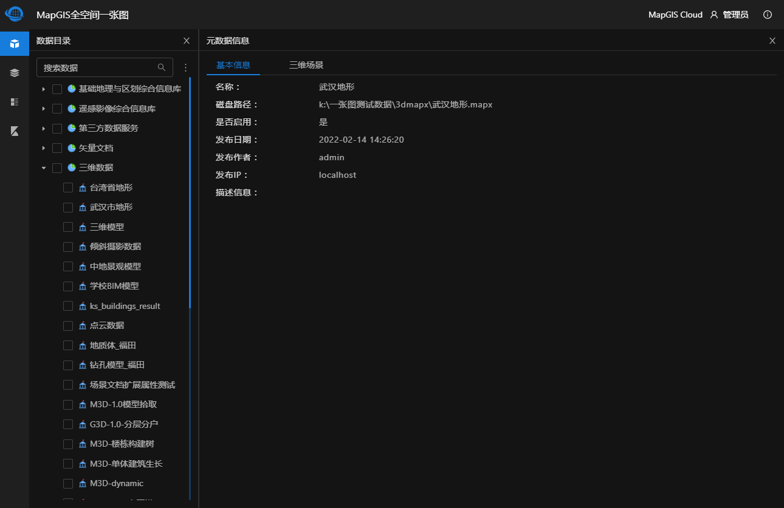The height and width of the screenshot is (508, 784).
Task: Check the 三维模型 checkbox
Action: click(68, 227)
